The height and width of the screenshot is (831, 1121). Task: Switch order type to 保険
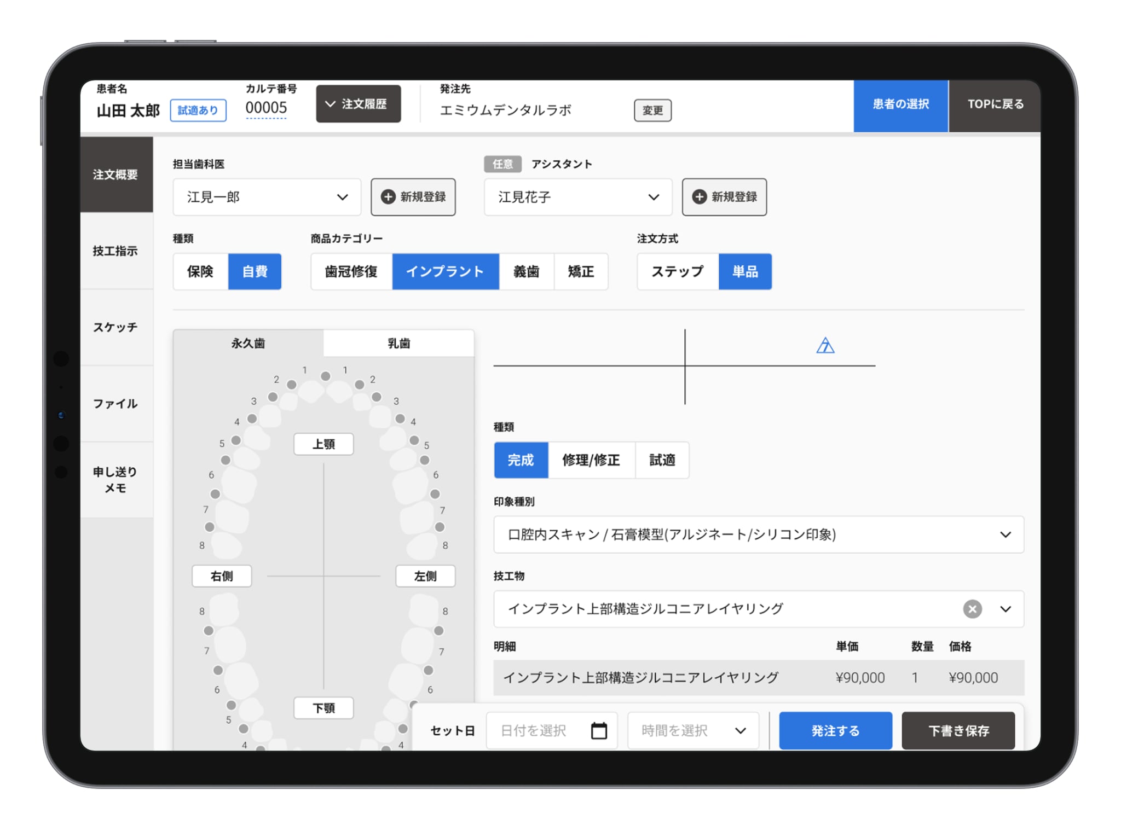coord(200,271)
